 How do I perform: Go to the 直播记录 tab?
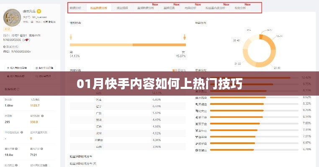[169, 8]
